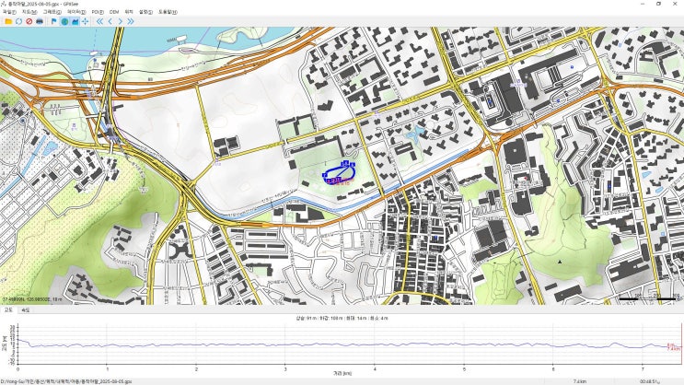The width and height of the screenshot is (684, 385).
Task: Open the 지도(M) Map menu
Action: tap(29, 12)
